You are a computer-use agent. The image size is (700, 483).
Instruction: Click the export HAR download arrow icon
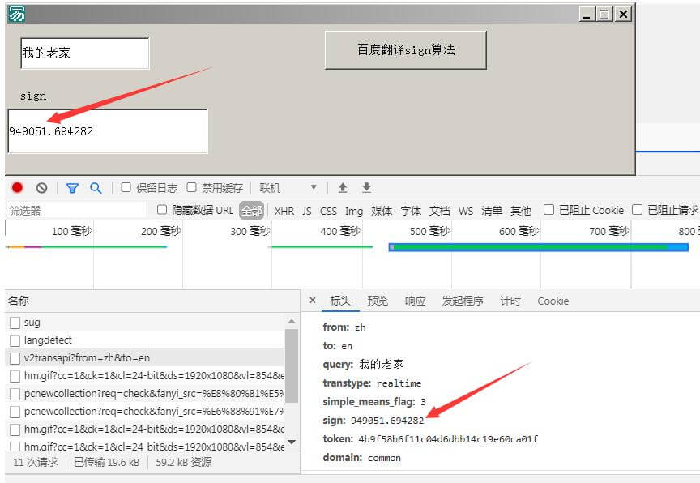366,187
